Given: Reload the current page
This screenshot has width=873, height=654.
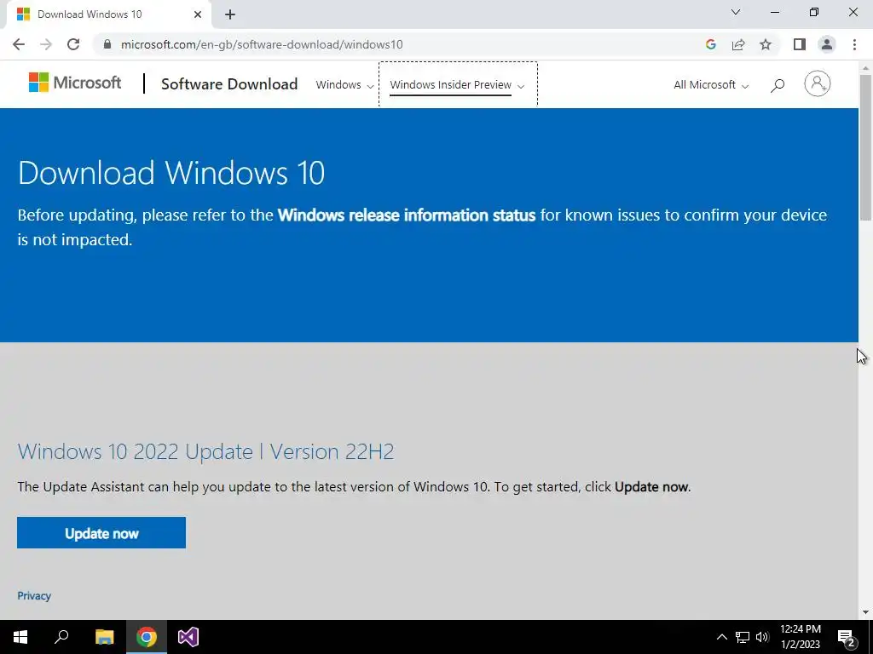Looking at the screenshot, I should coord(73,44).
